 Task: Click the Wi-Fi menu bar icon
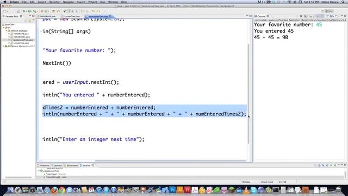tap(289, 2)
